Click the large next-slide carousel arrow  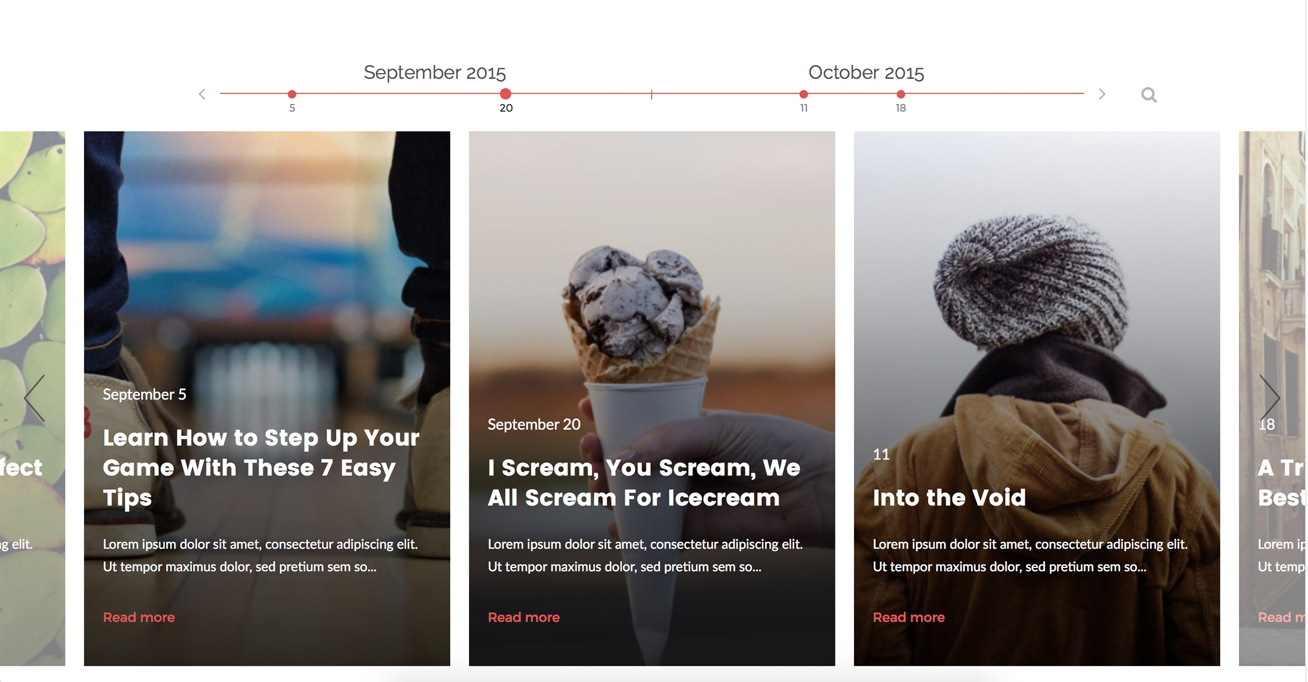coord(1269,398)
